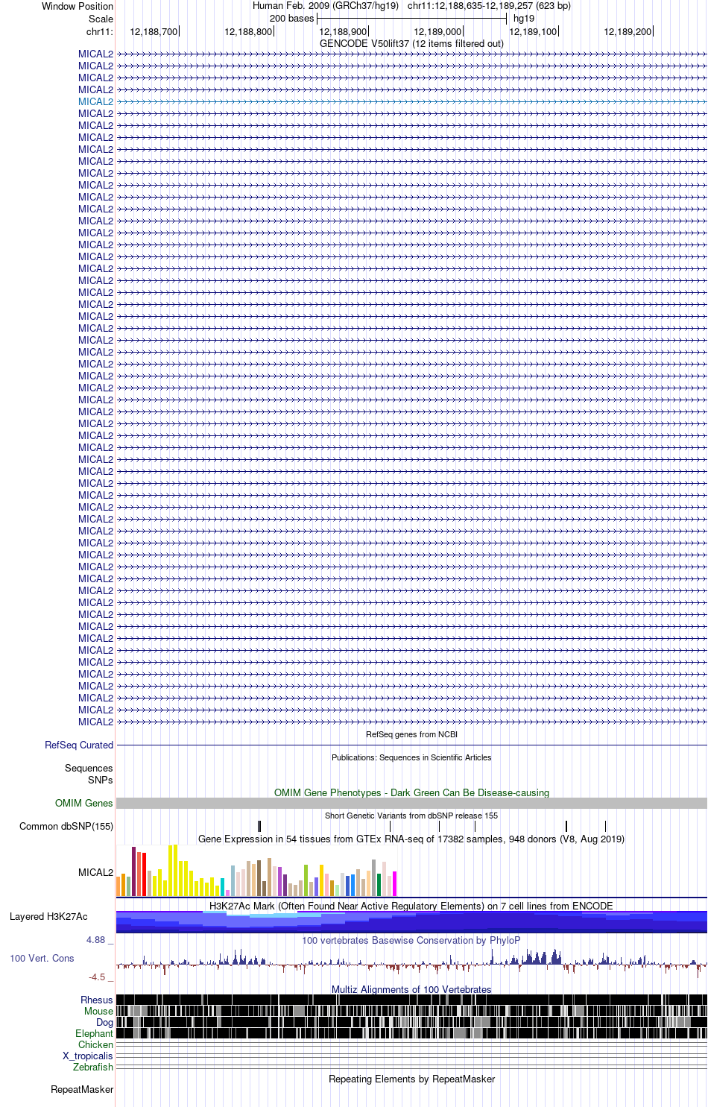Viewport: 708px width, 1107px height.
Task: Click the blue H3K27Ac layered signal graph
Action: (411, 921)
